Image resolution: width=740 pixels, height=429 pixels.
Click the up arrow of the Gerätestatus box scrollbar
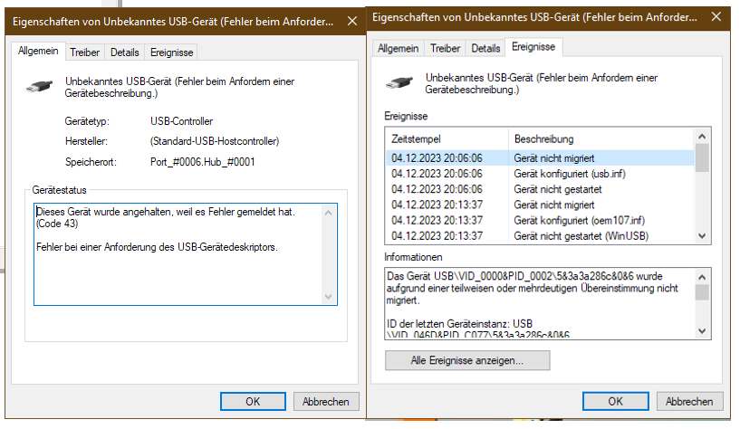coord(330,211)
